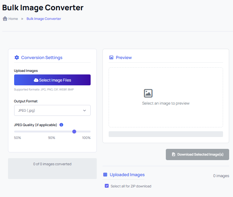Toggle the Select all for ZIP download checkbox
The height and width of the screenshot is (197, 233).
click(107, 186)
